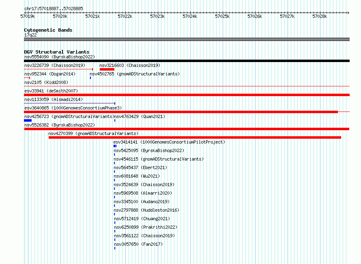
Task: Open nsv5712419 (Chuang2021) label
Action: click(142, 219)
